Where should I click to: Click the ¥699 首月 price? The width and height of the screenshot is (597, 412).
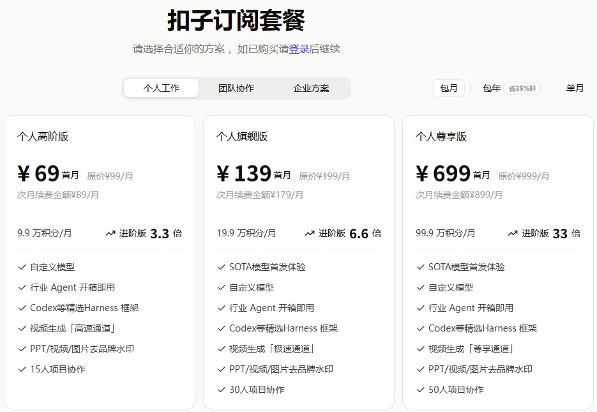point(453,174)
